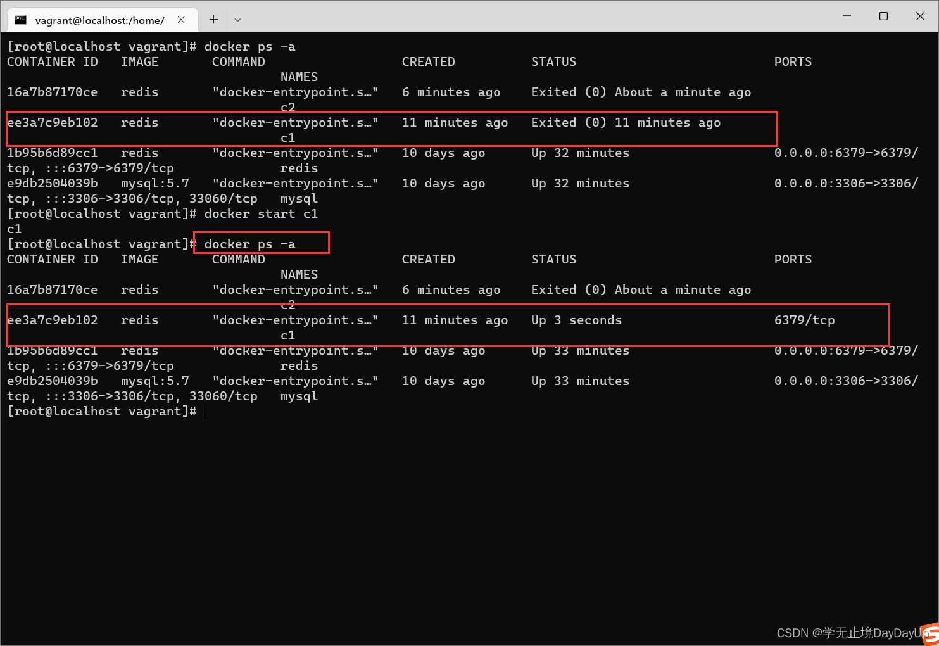
Task: Click the second 'docker ps -a' command
Action: pos(249,244)
